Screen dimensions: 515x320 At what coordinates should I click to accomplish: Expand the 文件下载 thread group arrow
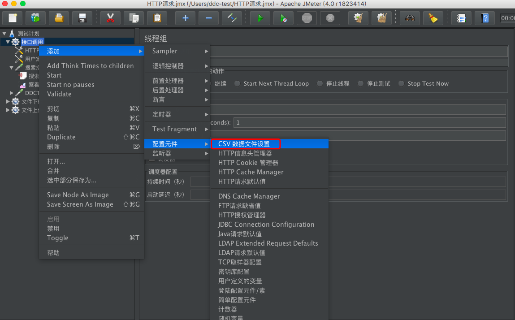click(8, 102)
